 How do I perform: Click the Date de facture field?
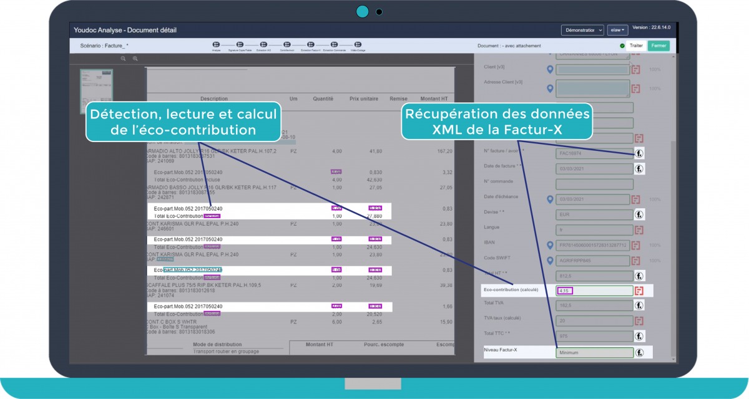tap(594, 168)
